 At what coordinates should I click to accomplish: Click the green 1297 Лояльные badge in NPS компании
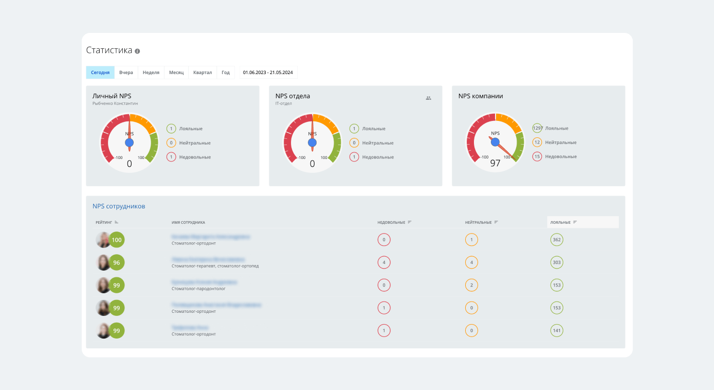537,128
